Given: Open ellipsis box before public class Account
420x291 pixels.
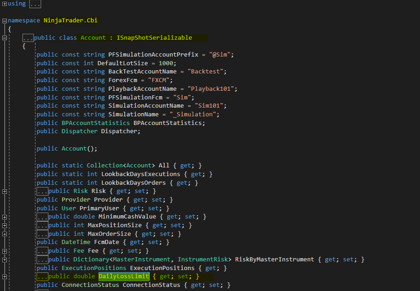Looking at the screenshot, I should pos(28,38).
